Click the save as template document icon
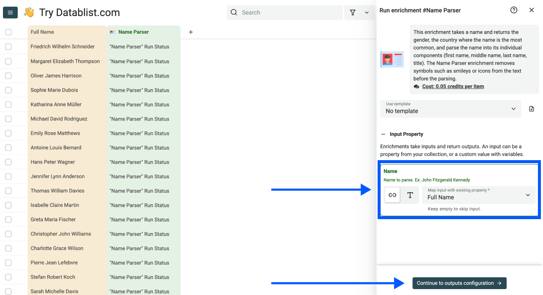Screen dimensions: 543x295 531,108
